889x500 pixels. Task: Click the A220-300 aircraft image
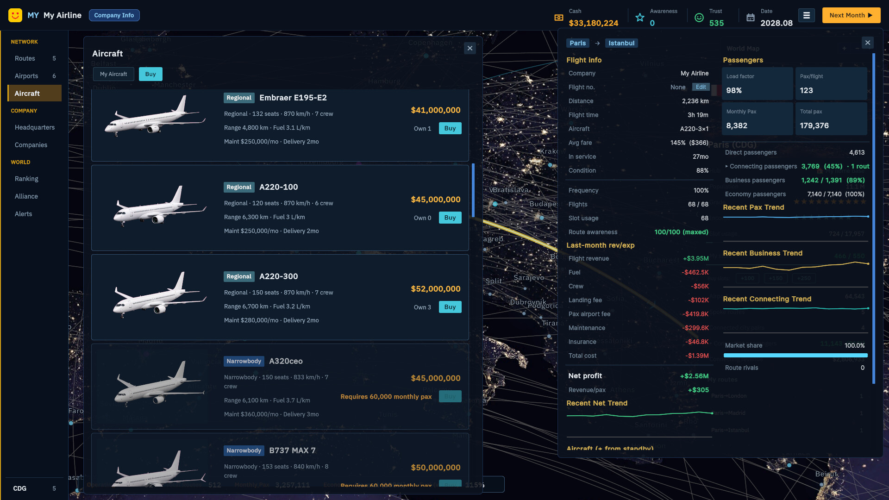click(160, 295)
